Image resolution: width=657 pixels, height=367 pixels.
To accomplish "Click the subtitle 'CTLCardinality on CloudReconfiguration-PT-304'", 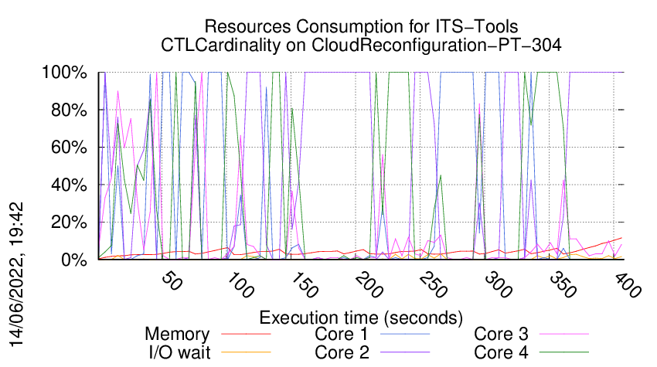I will pos(361,46).
